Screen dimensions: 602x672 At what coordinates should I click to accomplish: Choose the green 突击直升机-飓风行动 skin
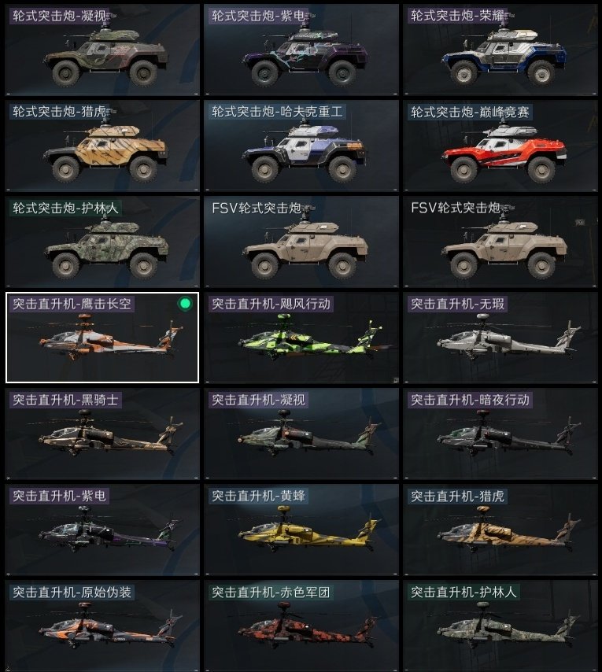coord(301,338)
